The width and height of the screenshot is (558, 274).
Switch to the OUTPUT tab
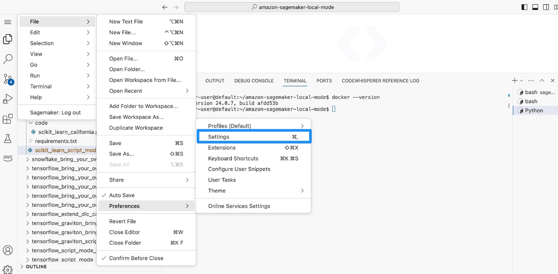point(215,81)
